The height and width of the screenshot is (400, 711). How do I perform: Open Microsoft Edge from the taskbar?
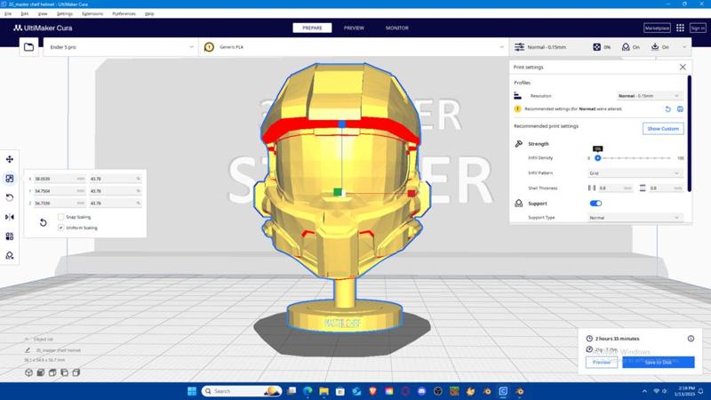[x=308, y=391]
